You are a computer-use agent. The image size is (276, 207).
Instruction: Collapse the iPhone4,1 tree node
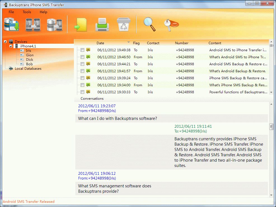pyautogui.click(x=11, y=46)
